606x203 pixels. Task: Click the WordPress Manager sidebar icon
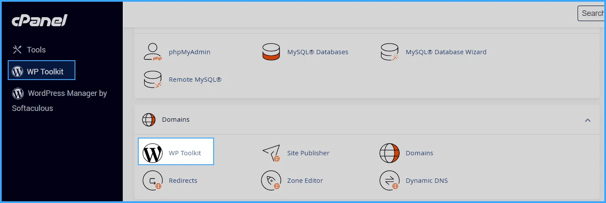coord(18,93)
